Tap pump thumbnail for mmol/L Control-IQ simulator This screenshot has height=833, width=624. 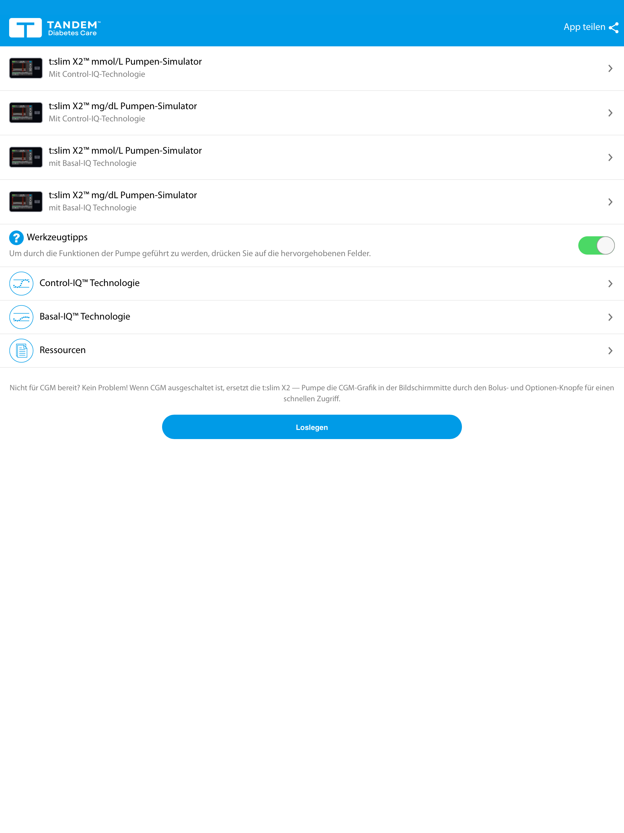tap(26, 68)
